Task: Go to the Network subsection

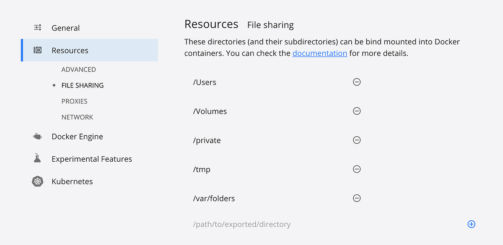Action: [x=77, y=117]
